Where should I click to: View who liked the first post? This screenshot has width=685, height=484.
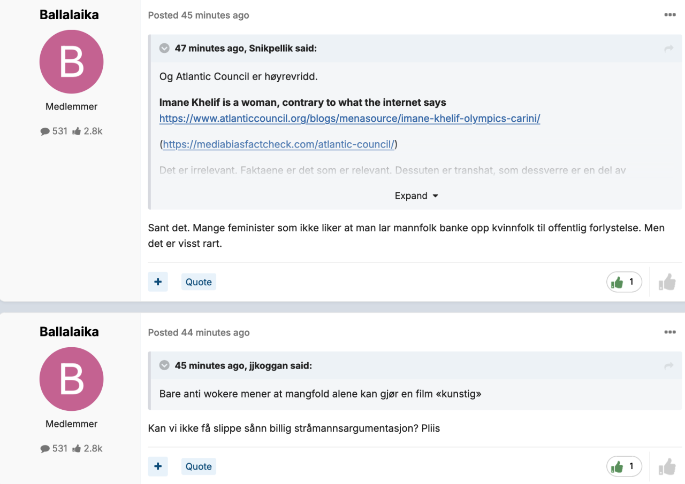(x=623, y=282)
